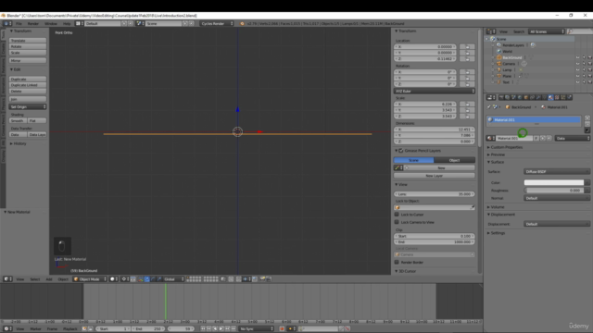Image resolution: width=593 pixels, height=333 pixels.
Task: Open the Properties editor type selector
Action: tap(491, 97)
